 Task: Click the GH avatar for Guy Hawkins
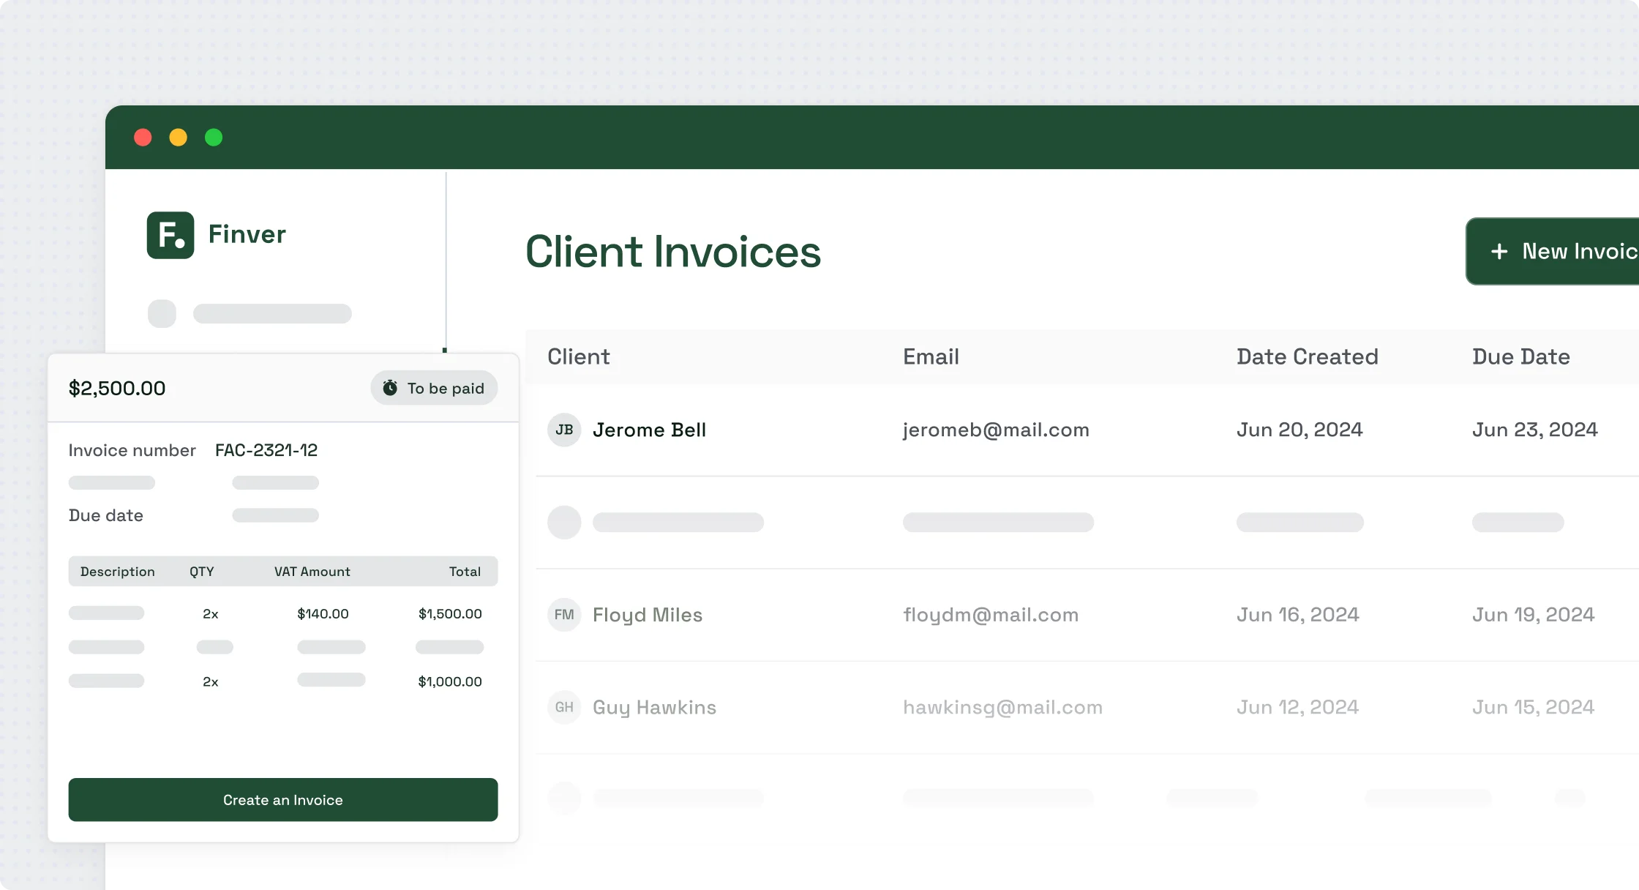pos(564,707)
